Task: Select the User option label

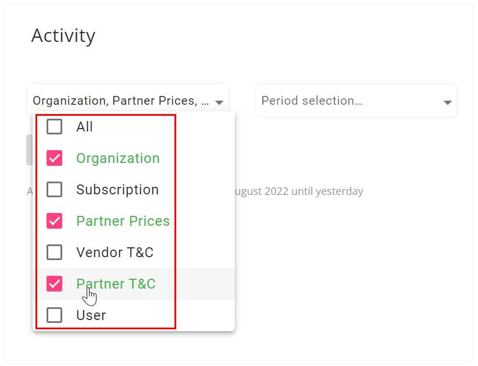Action: [x=91, y=315]
